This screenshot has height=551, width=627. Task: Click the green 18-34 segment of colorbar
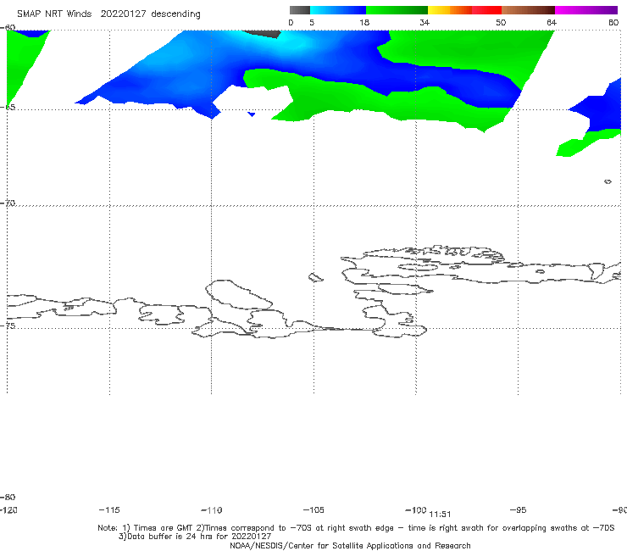[397, 10]
